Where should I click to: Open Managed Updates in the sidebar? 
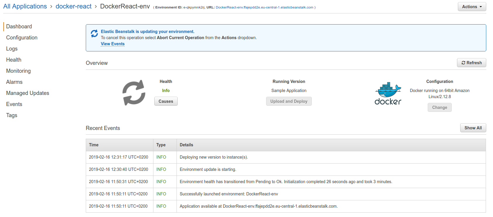pos(28,93)
